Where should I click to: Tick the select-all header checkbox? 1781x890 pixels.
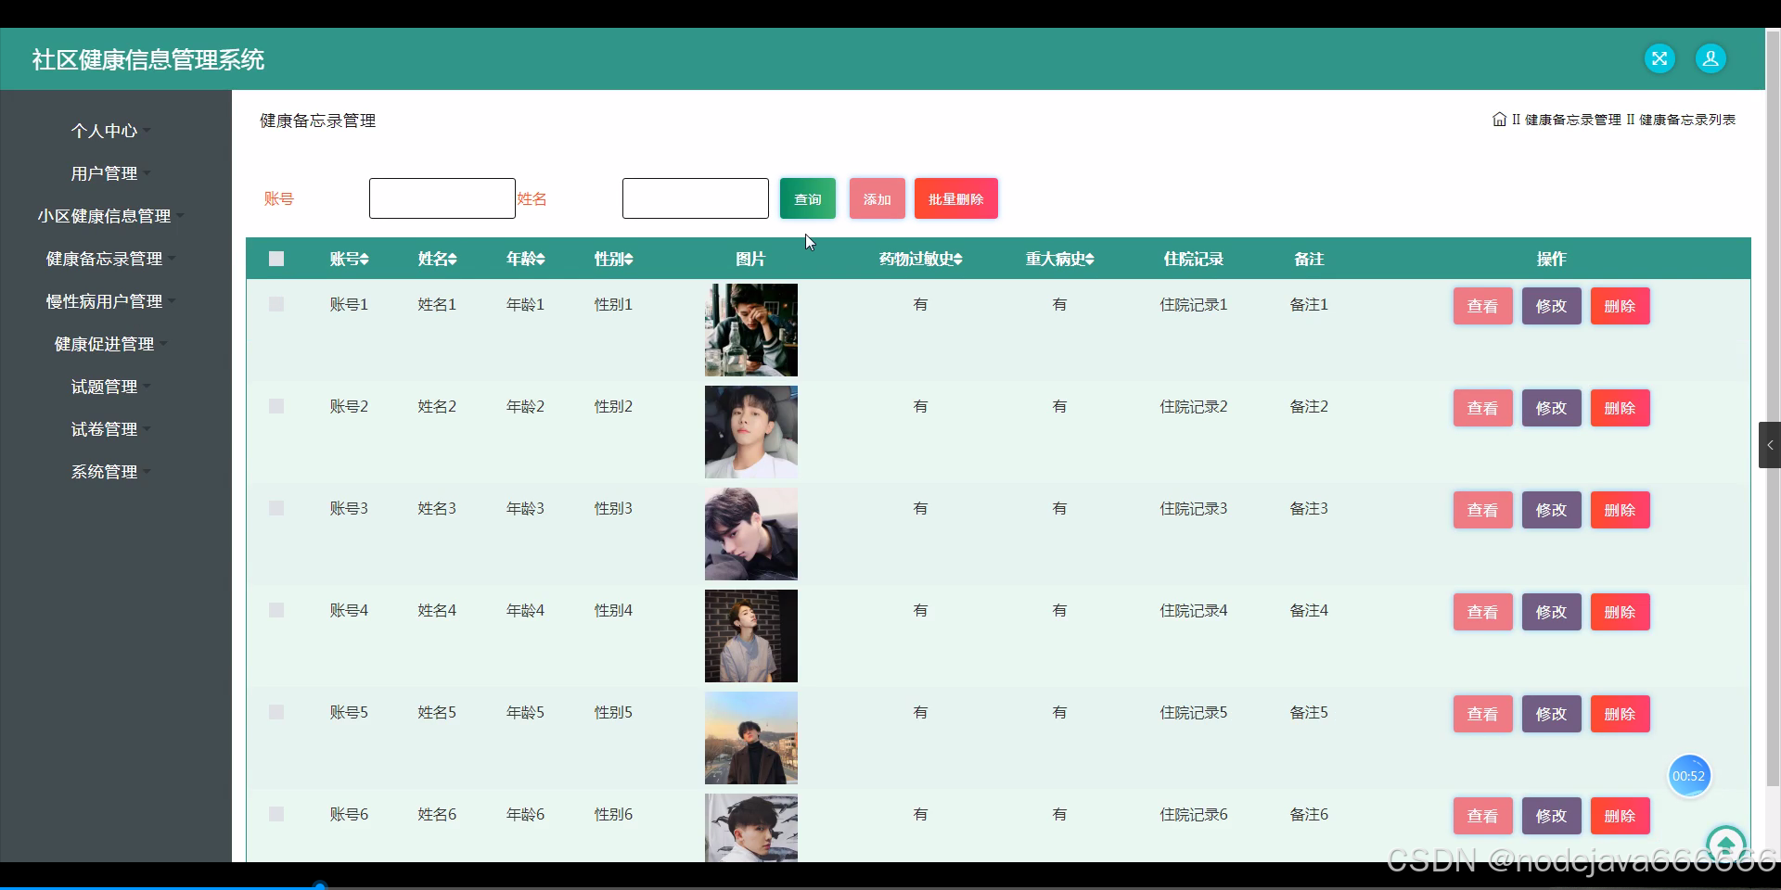click(276, 259)
